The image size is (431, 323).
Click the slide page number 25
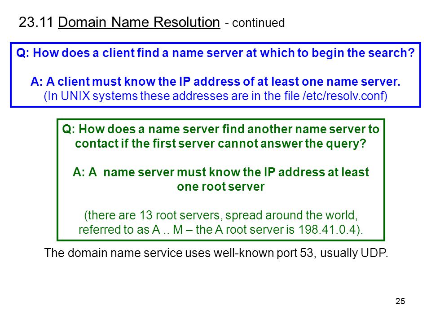pyautogui.click(x=400, y=301)
